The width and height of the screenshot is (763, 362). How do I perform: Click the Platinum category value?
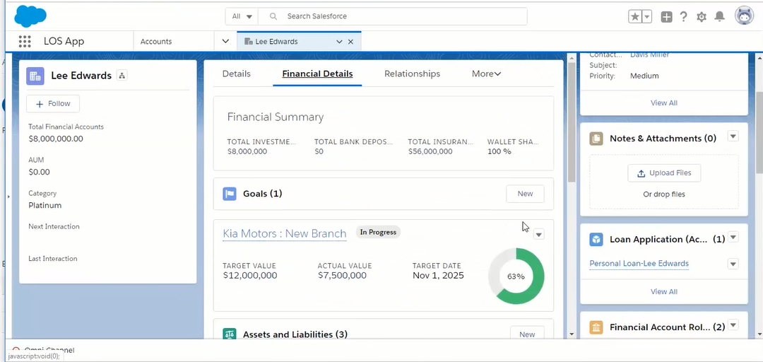tap(45, 206)
